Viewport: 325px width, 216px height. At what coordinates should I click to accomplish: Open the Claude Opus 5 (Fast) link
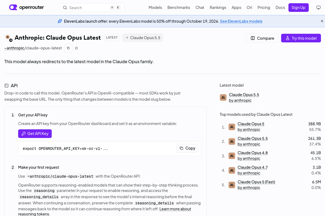tap(256, 182)
